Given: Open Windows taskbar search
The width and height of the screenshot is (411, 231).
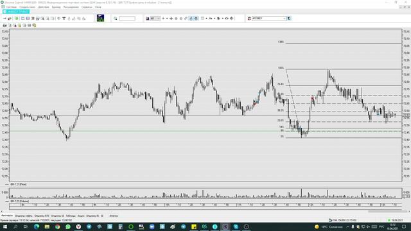Looking at the screenshot, I should coord(15,227).
